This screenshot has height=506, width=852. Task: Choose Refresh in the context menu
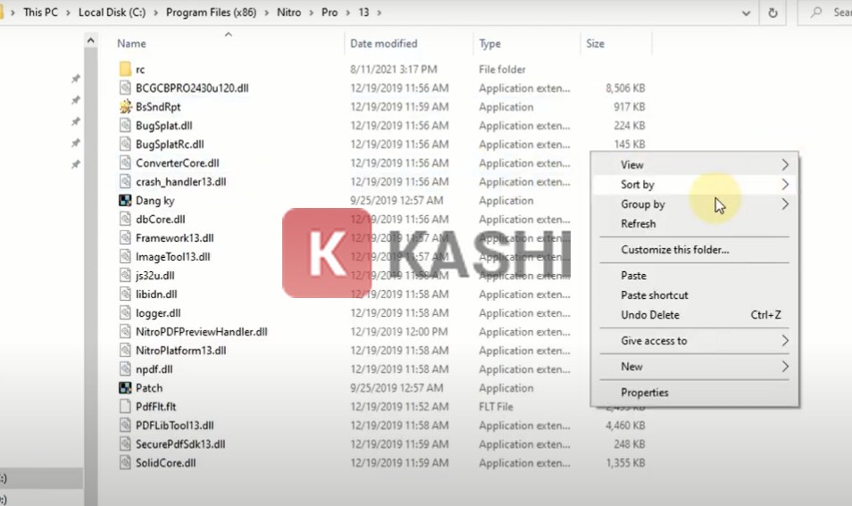tap(638, 224)
